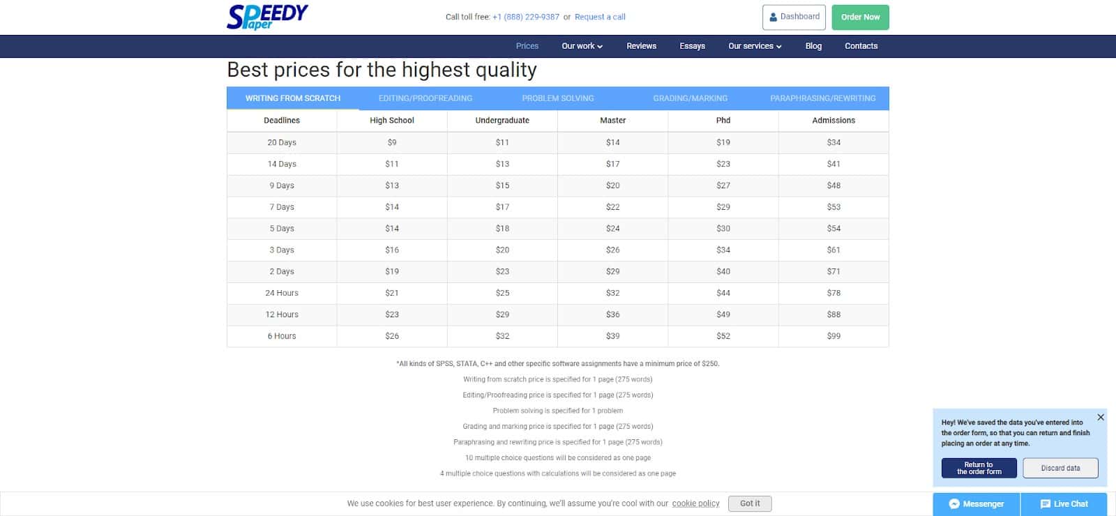Click the 12 Hours deadline row label
The height and width of the screenshot is (516, 1116).
click(282, 314)
